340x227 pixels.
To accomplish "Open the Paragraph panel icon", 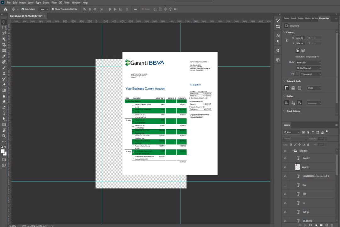I will 278,42.
